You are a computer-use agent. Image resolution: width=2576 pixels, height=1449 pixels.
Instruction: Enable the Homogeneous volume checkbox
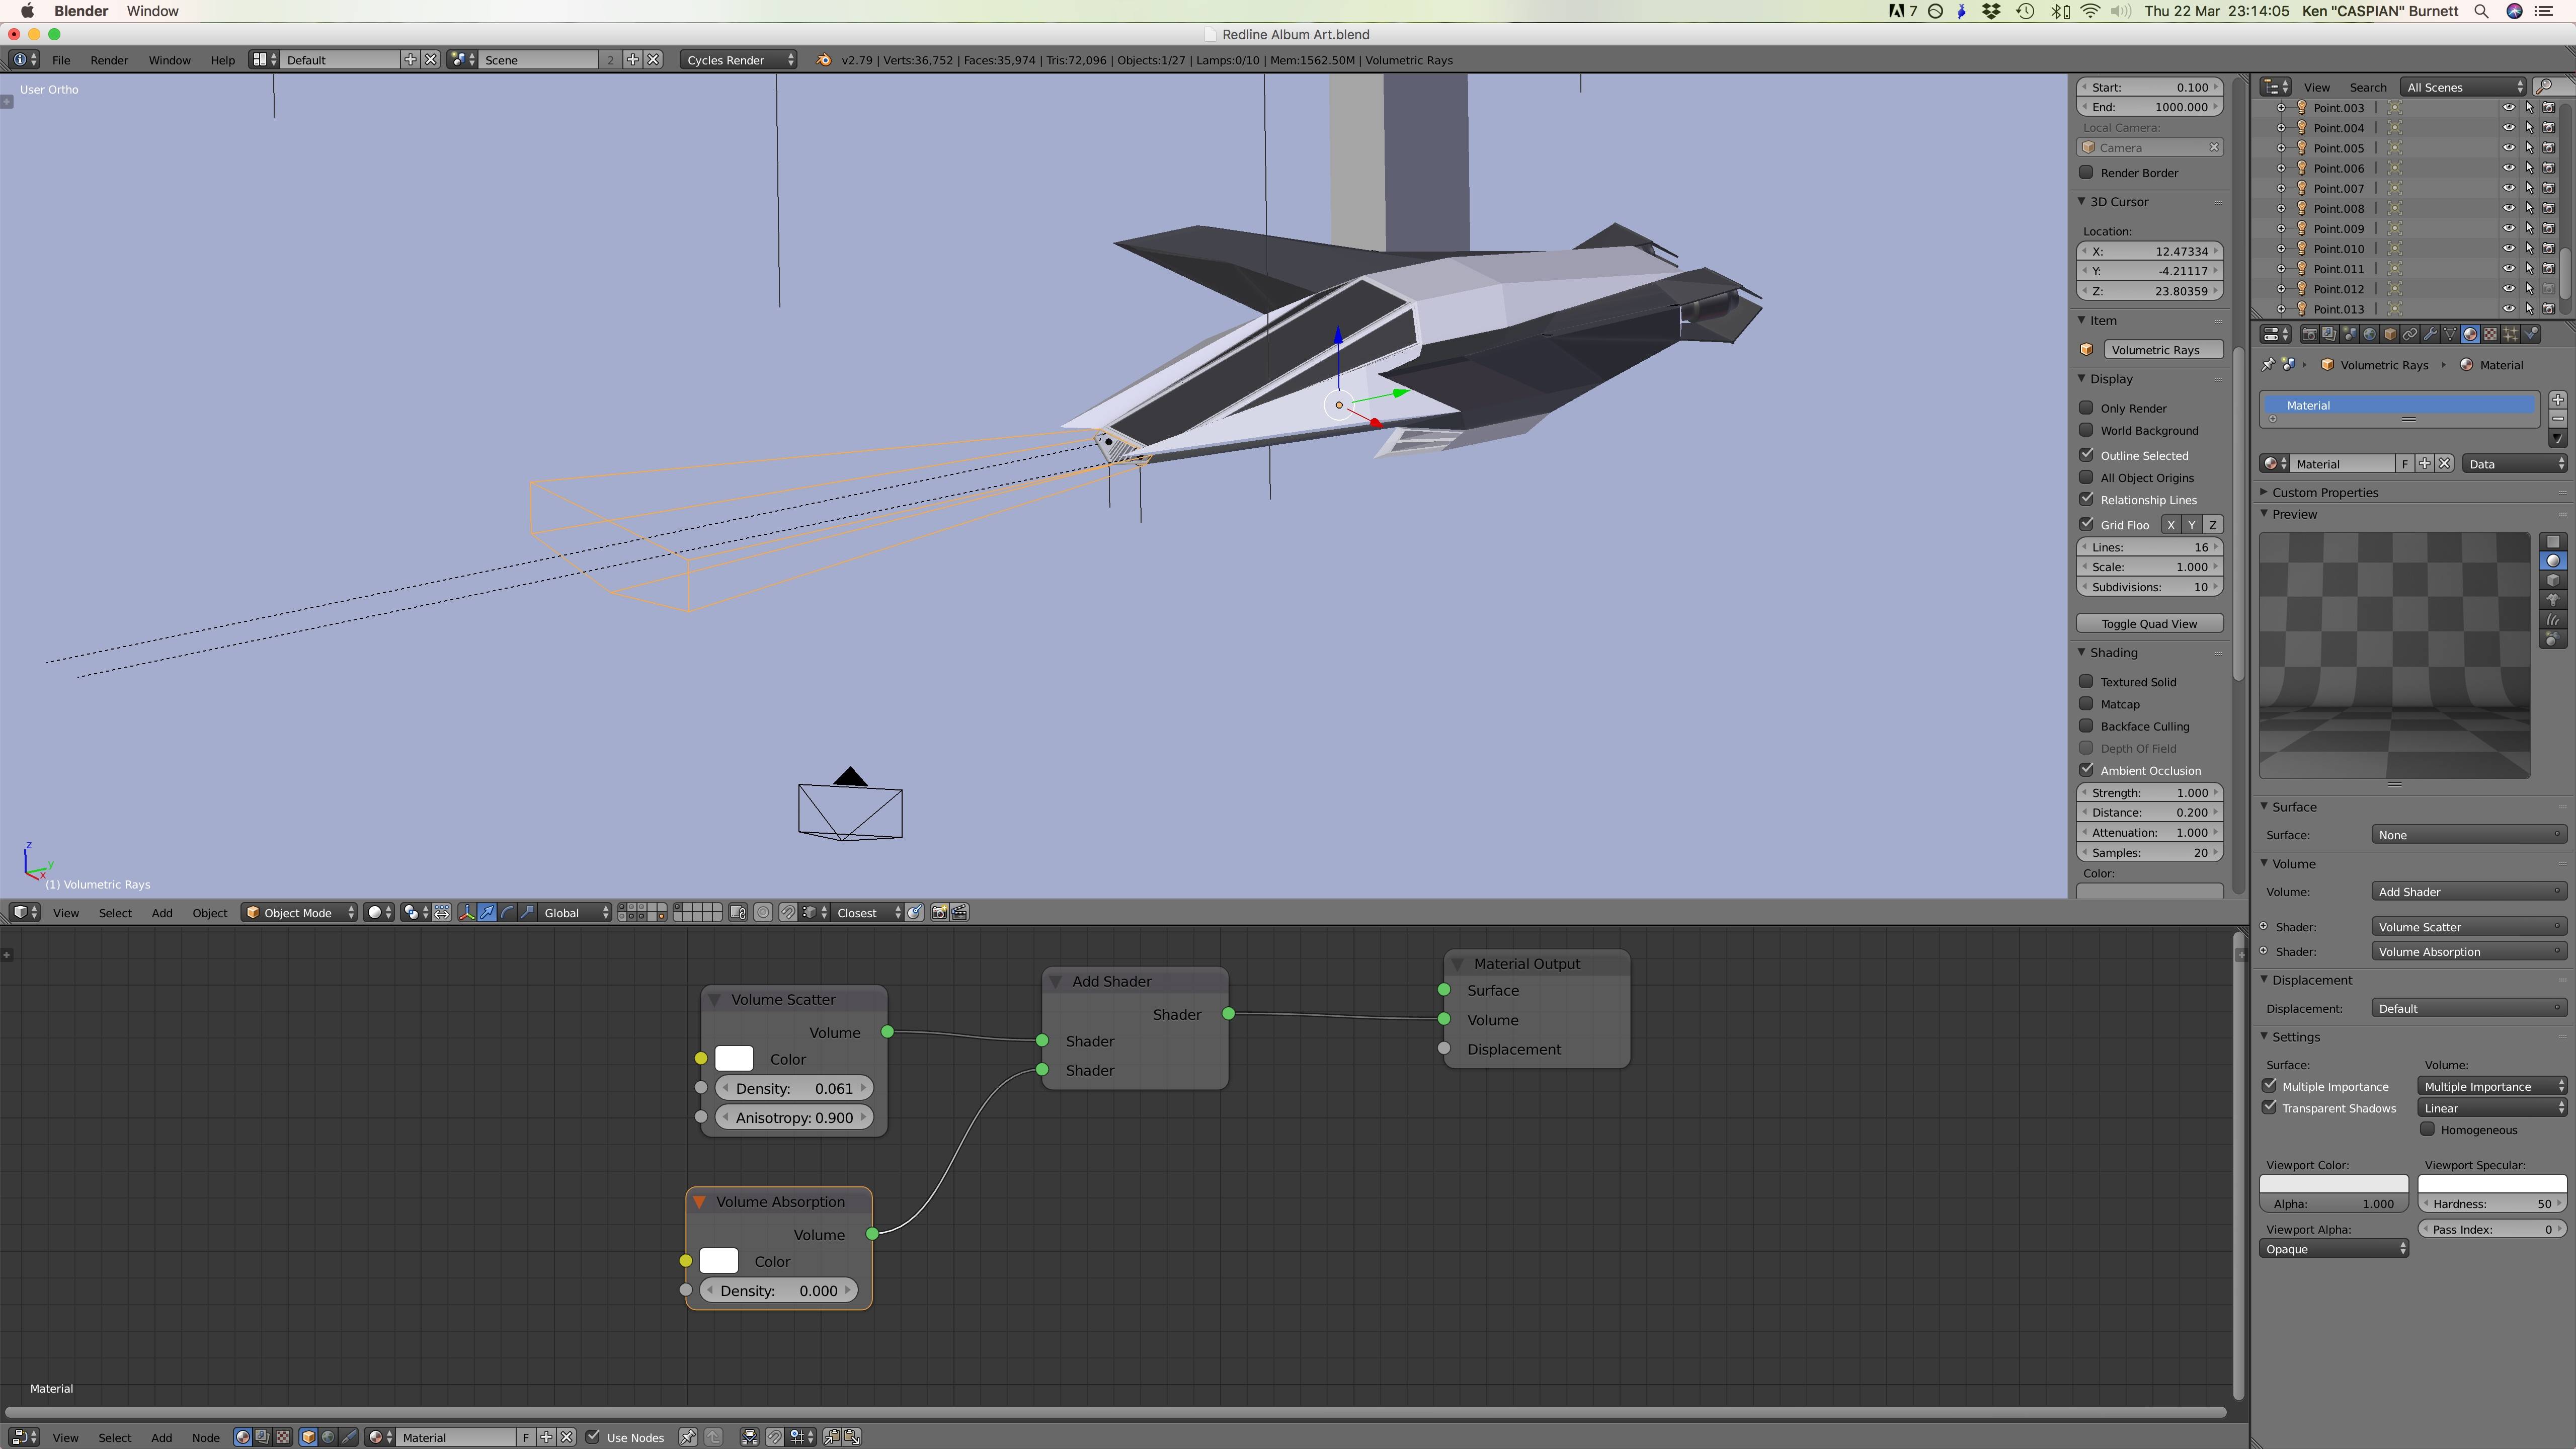click(2427, 1130)
